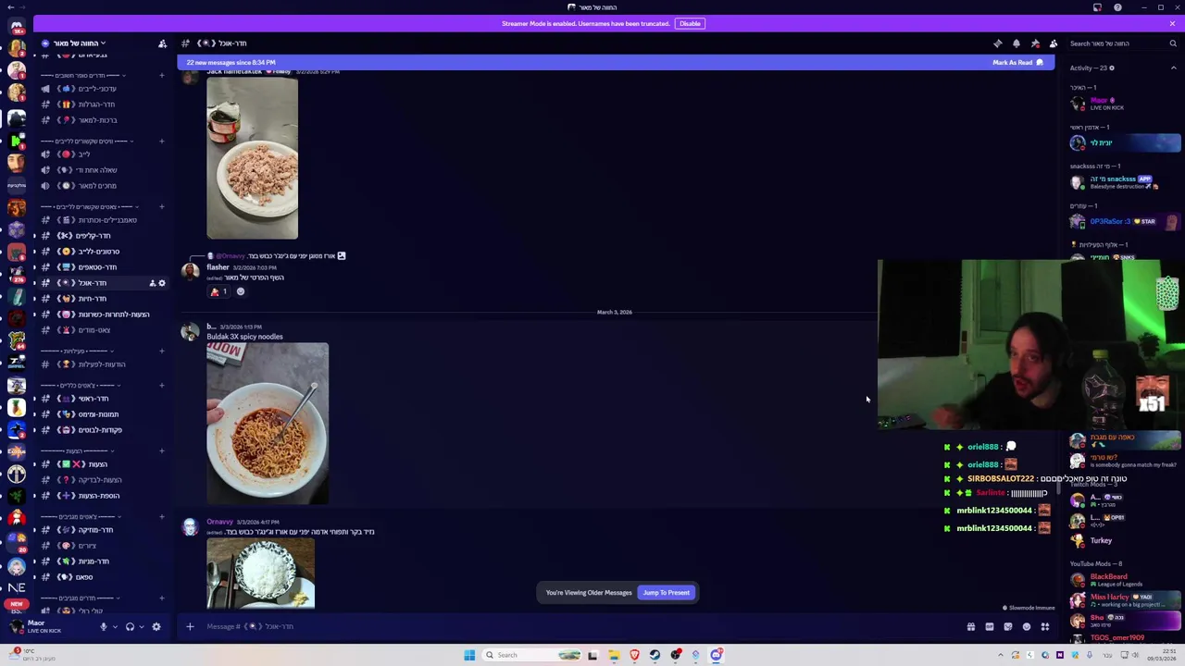
Task: Toggle headphones deafen in user panel
Action: pos(130,627)
